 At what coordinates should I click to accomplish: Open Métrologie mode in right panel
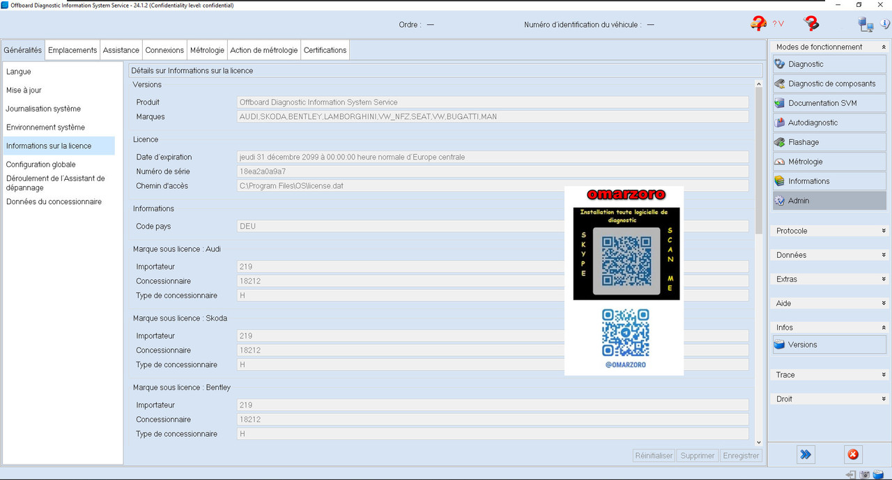click(x=829, y=162)
